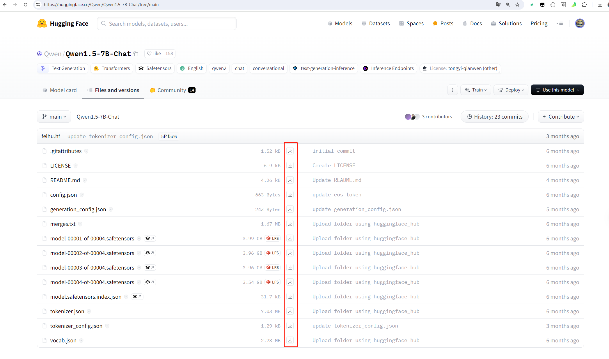This screenshot has width=609, height=359.
Task: View the 3 contributors list
Action: (x=429, y=117)
